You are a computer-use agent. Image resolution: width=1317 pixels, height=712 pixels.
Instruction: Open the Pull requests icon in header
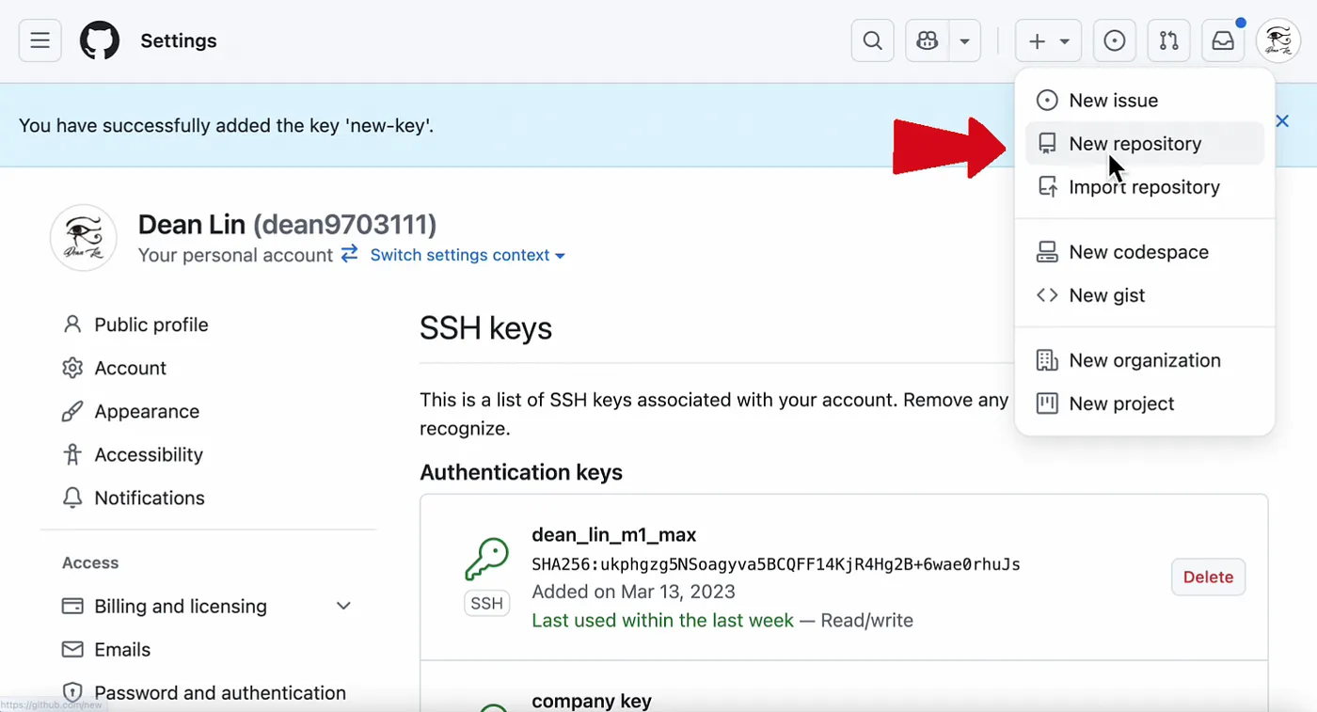click(x=1168, y=40)
